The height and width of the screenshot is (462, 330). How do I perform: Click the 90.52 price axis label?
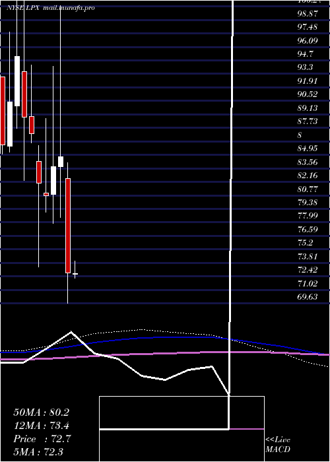click(x=308, y=94)
